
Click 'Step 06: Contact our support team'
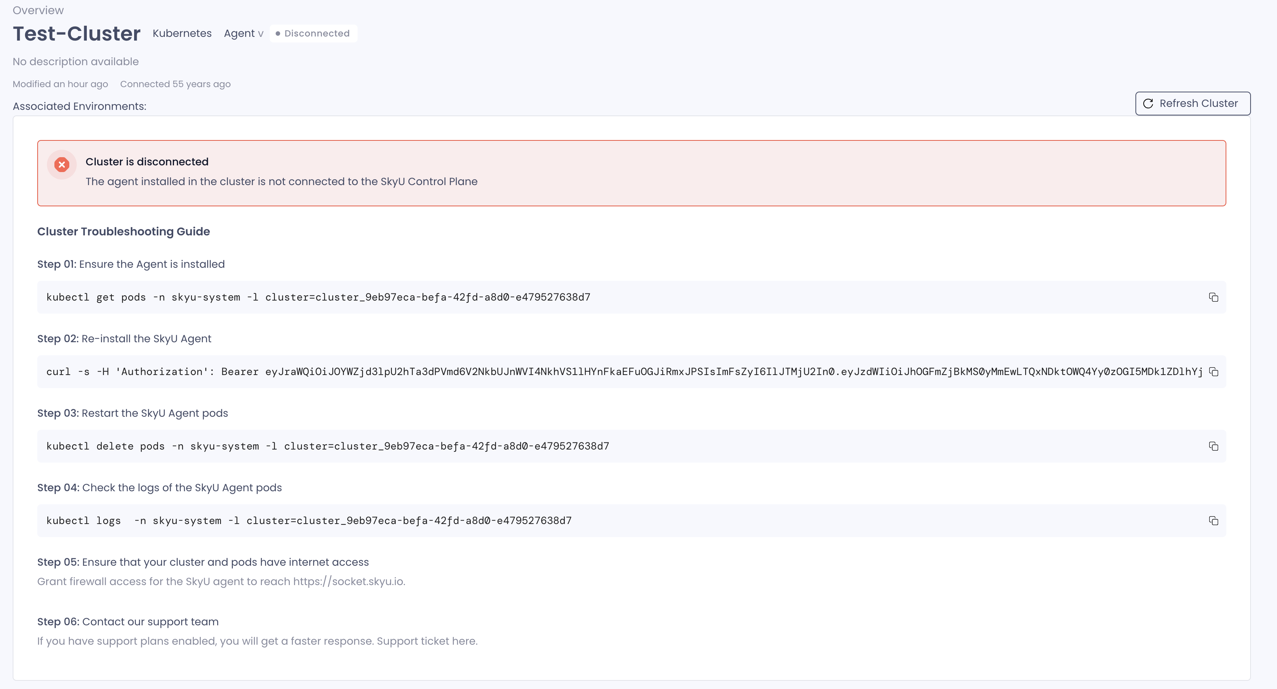click(x=128, y=622)
